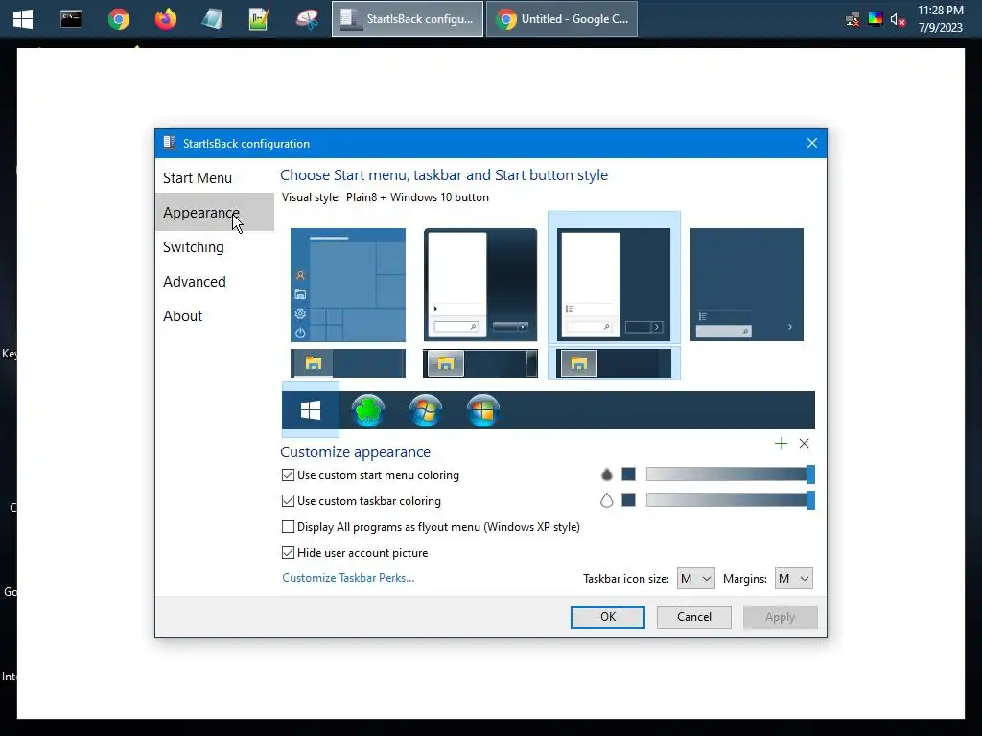Open the Taskbar icon size dropdown
Image resolution: width=982 pixels, height=736 pixels.
coord(696,578)
